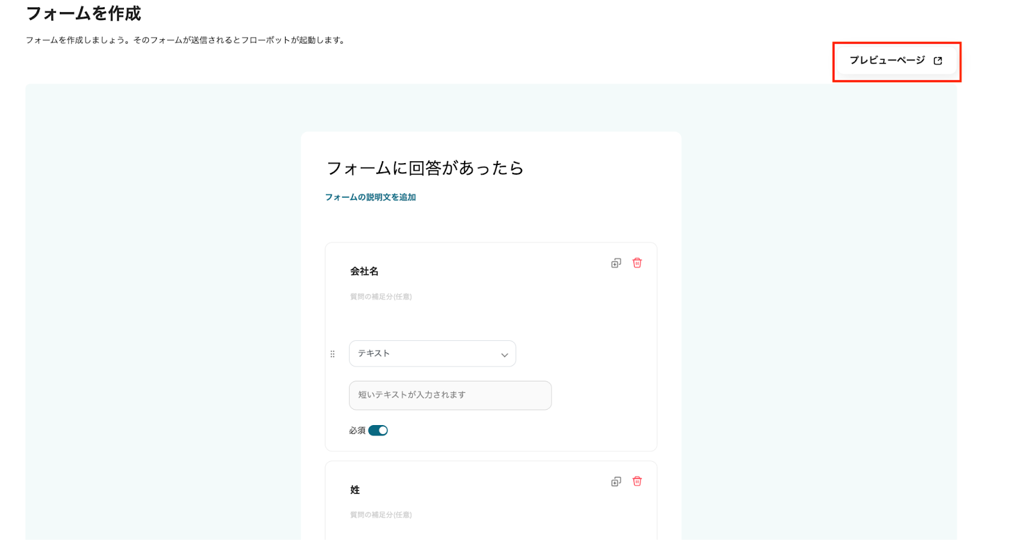Click the フォームを作成 page heading
This screenshot has width=1027, height=540.
click(83, 13)
